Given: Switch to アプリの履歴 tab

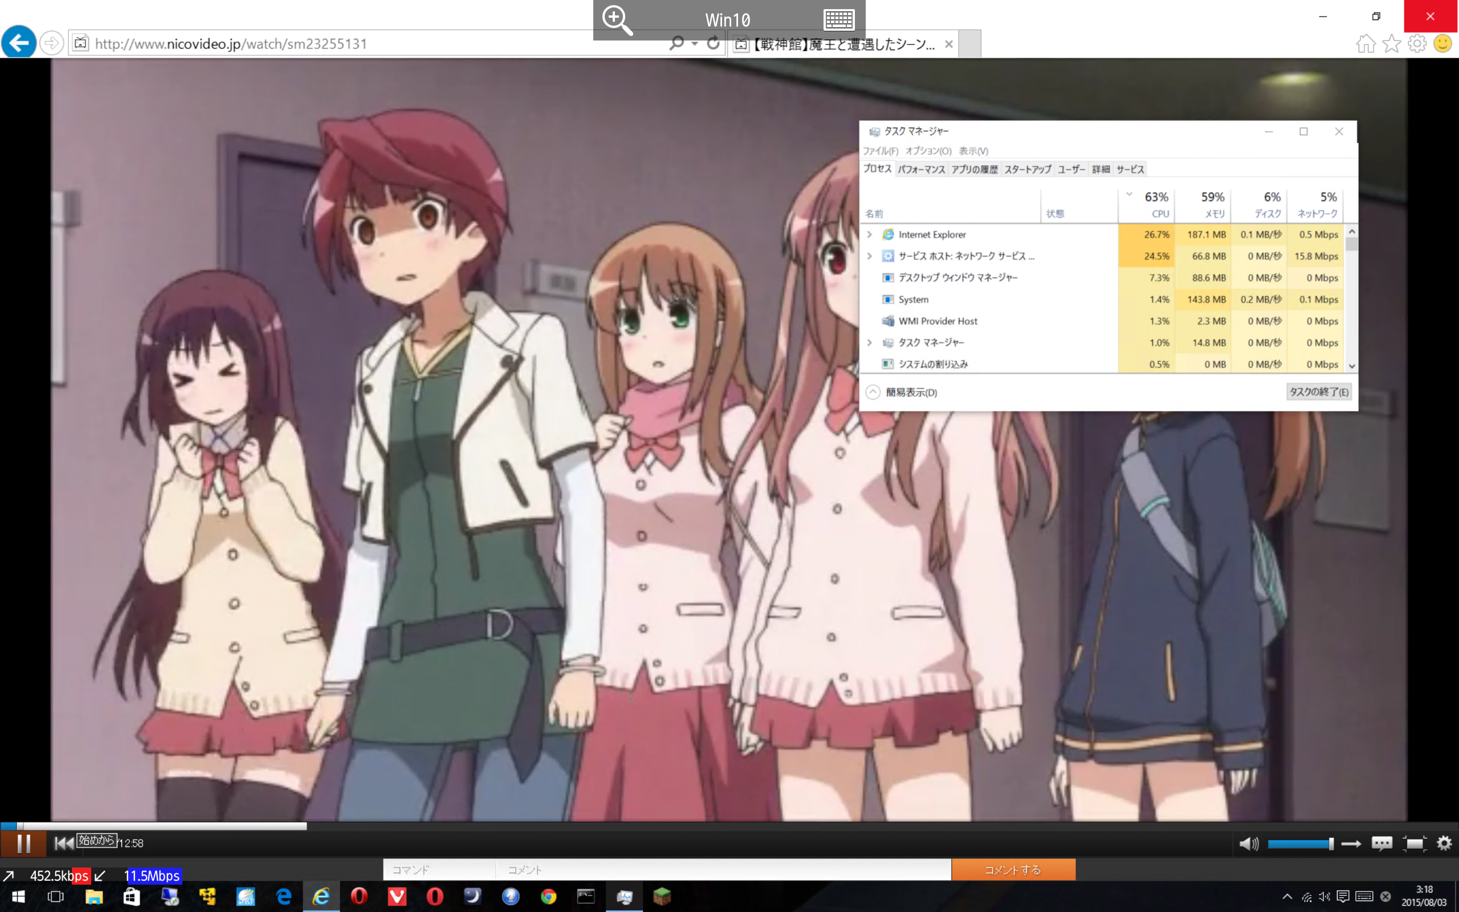Looking at the screenshot, I should click(974, 169).
